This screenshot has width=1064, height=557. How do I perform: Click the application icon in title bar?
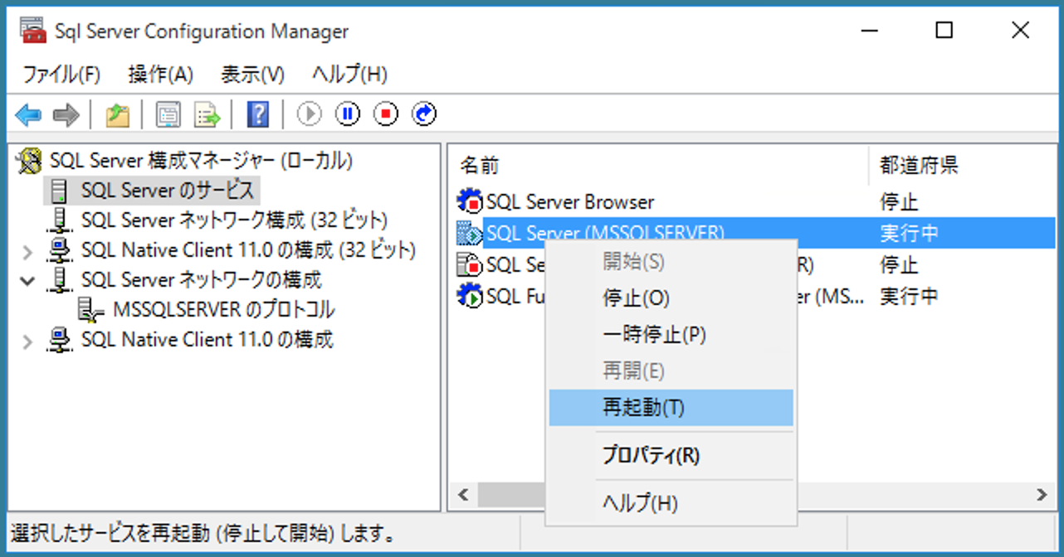click(33, 31)
